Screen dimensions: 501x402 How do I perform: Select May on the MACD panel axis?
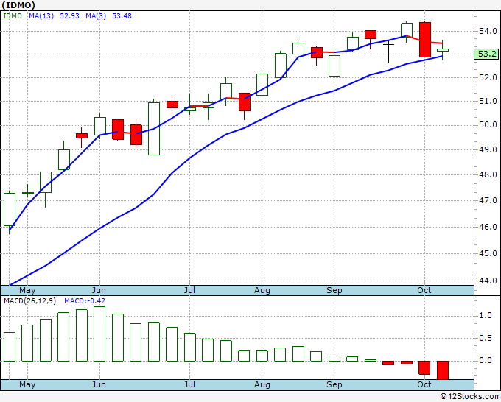point(27,385)
